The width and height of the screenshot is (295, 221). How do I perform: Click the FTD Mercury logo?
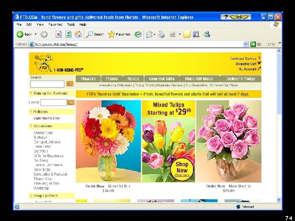[43, 63]
